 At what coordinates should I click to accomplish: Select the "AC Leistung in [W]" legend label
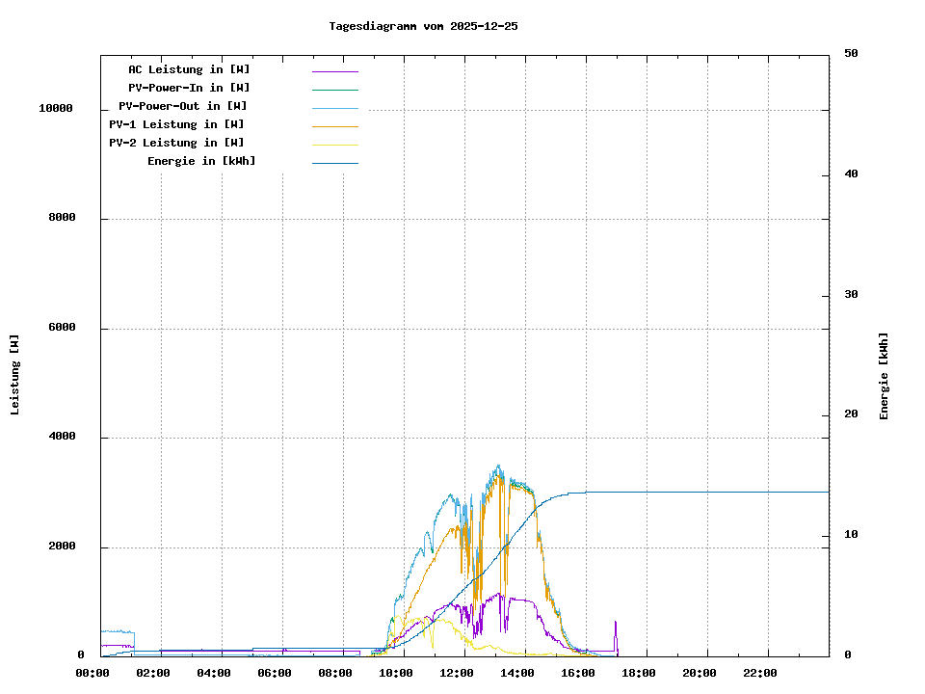189,69
